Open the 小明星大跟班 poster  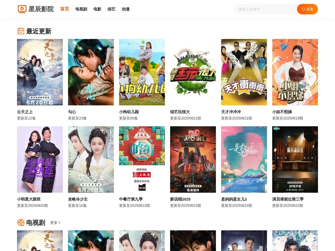tap(40, 159)
